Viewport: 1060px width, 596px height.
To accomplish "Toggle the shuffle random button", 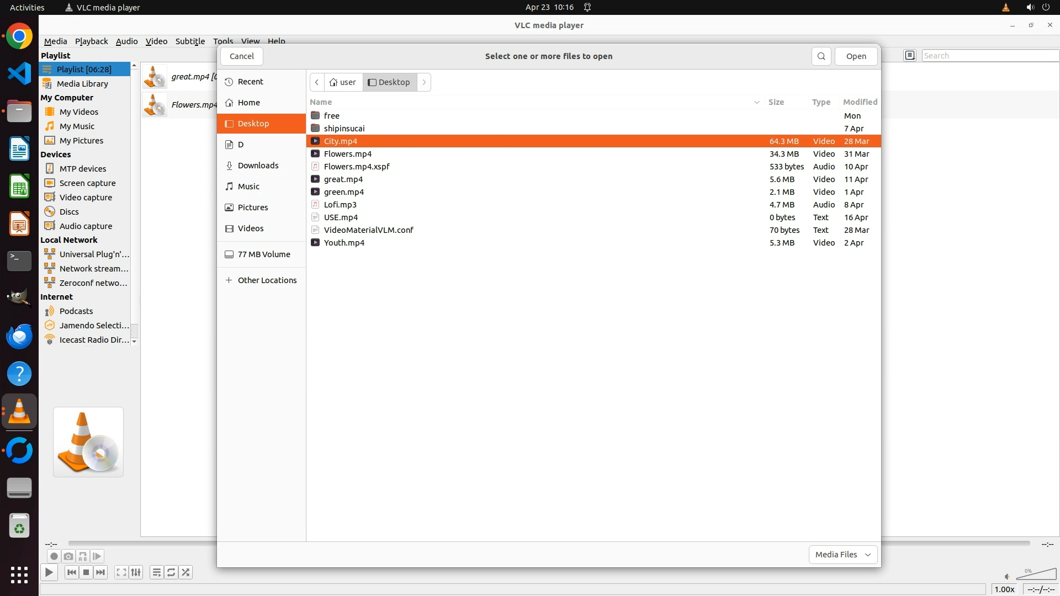I will 186,572.
